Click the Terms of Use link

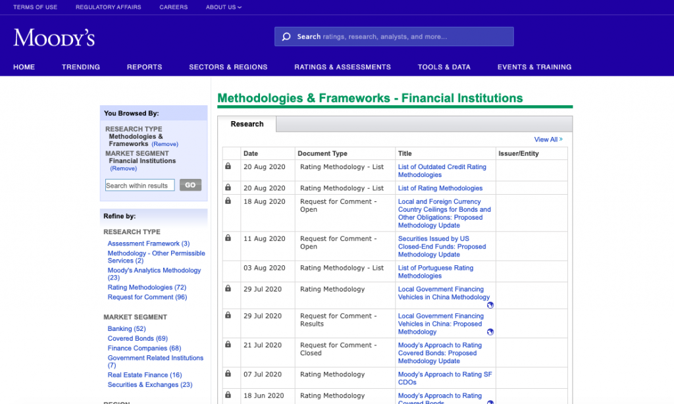coord(36,7)
